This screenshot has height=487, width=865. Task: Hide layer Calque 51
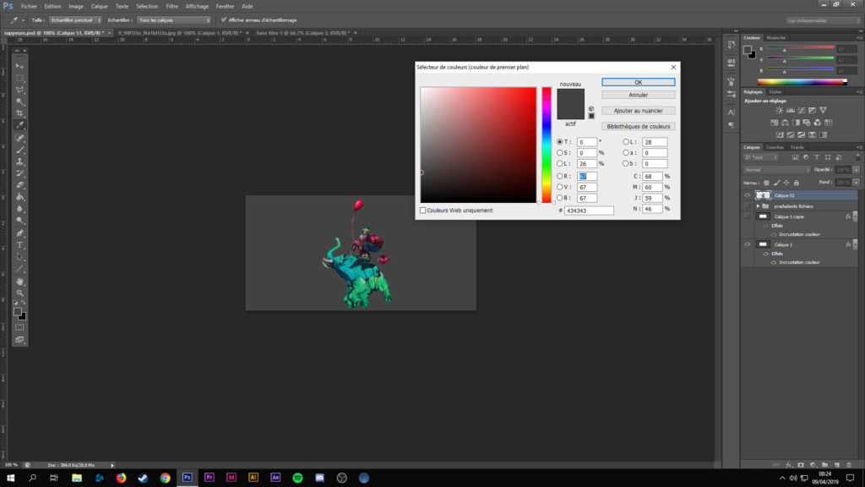point(748,195)
